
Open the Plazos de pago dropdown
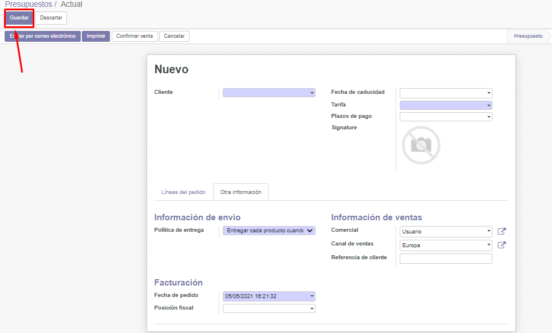point(445,117)
